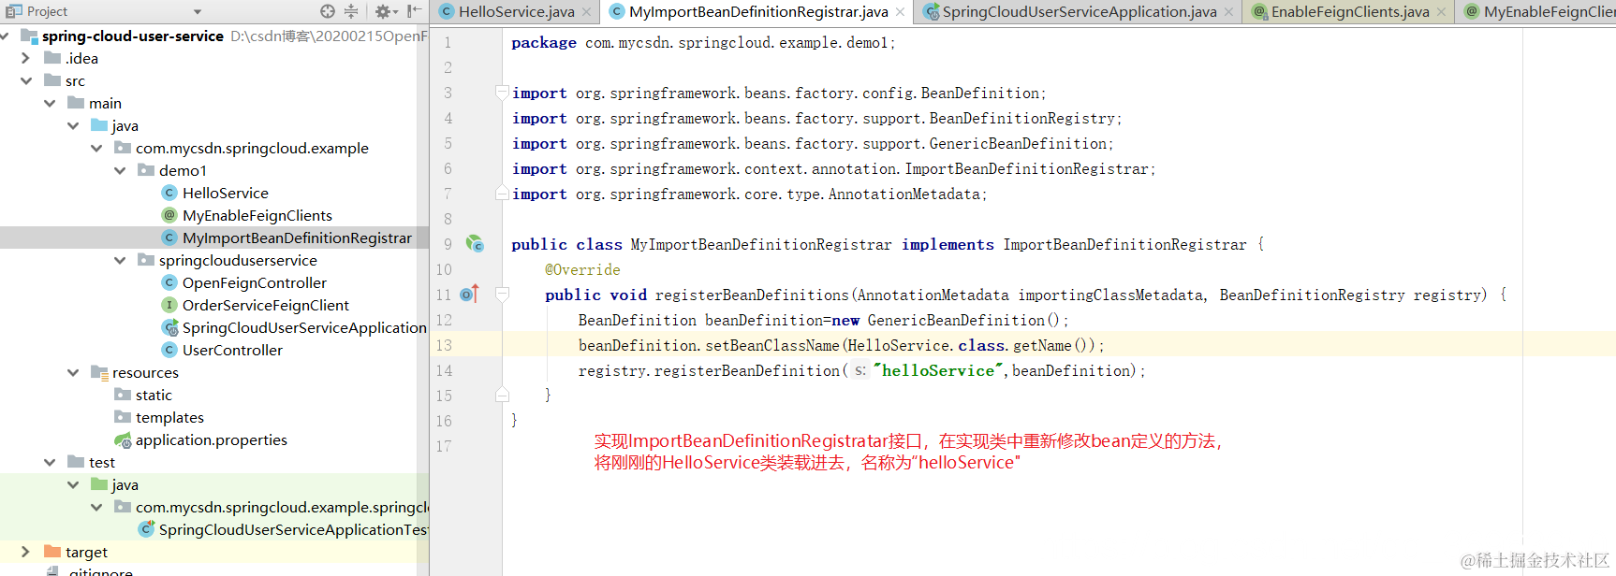Click the HelloService class icon in tree
Screen dimensions: 1616x576
click(169, 193)
